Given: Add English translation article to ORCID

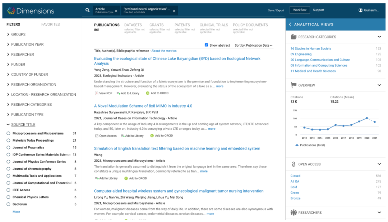Looking at the screenshot, I should (x=135, y=178).
